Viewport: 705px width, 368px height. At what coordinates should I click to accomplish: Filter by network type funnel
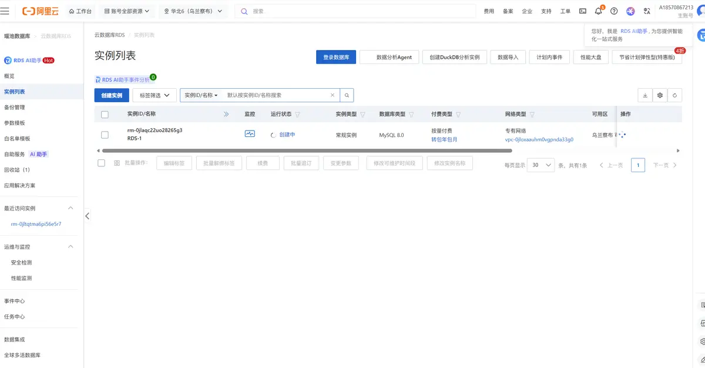pos(532,115)
